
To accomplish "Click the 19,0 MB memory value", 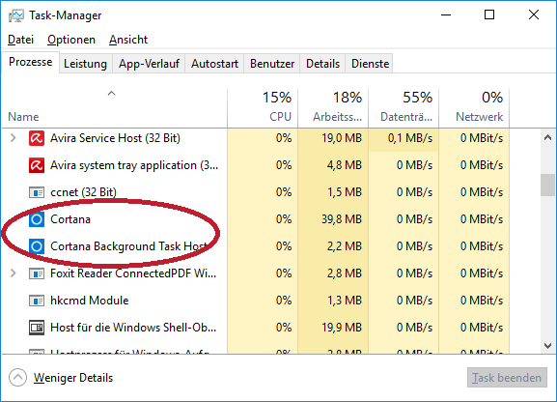I will [x=342, y=138].
